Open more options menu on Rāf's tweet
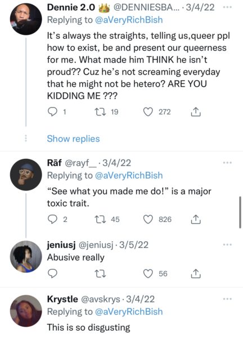 click(x=227, y=163)
